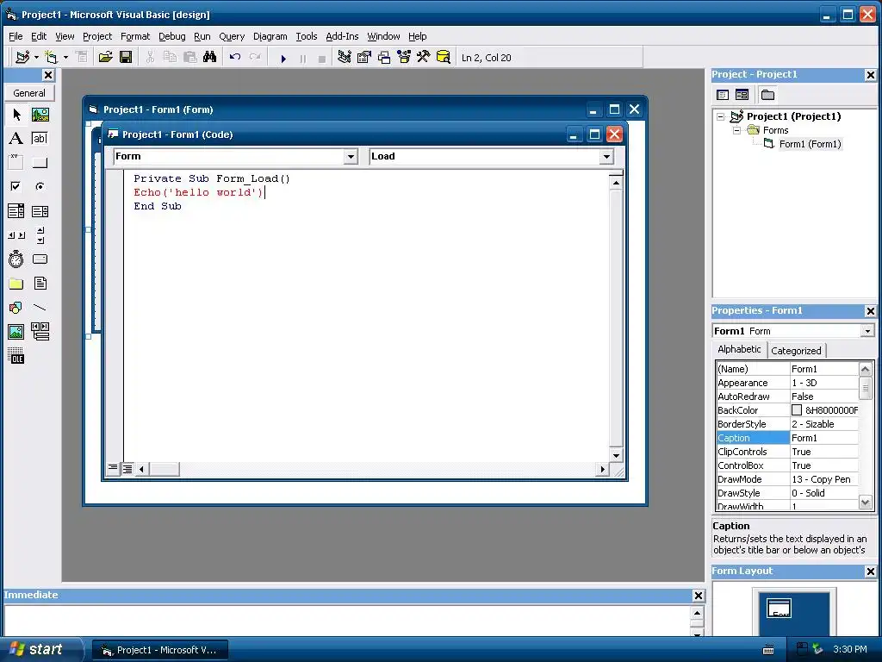Click the General toolbox tab button
Viewport: 882px width, 662px height.
pyautogui.click(x=29, y=93)
